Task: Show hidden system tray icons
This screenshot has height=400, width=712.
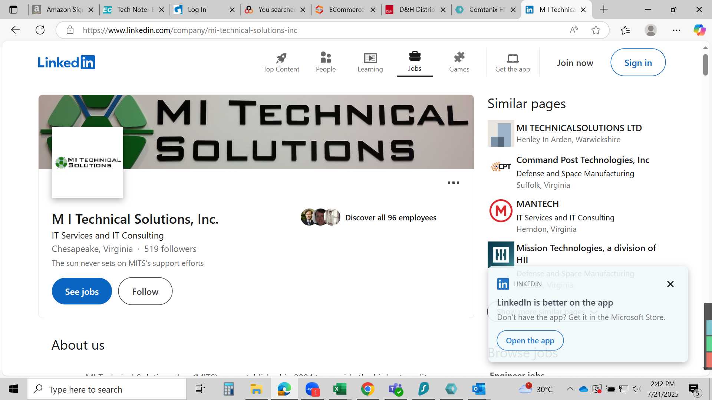Action: pyautogui.click(x=570, y=389)
